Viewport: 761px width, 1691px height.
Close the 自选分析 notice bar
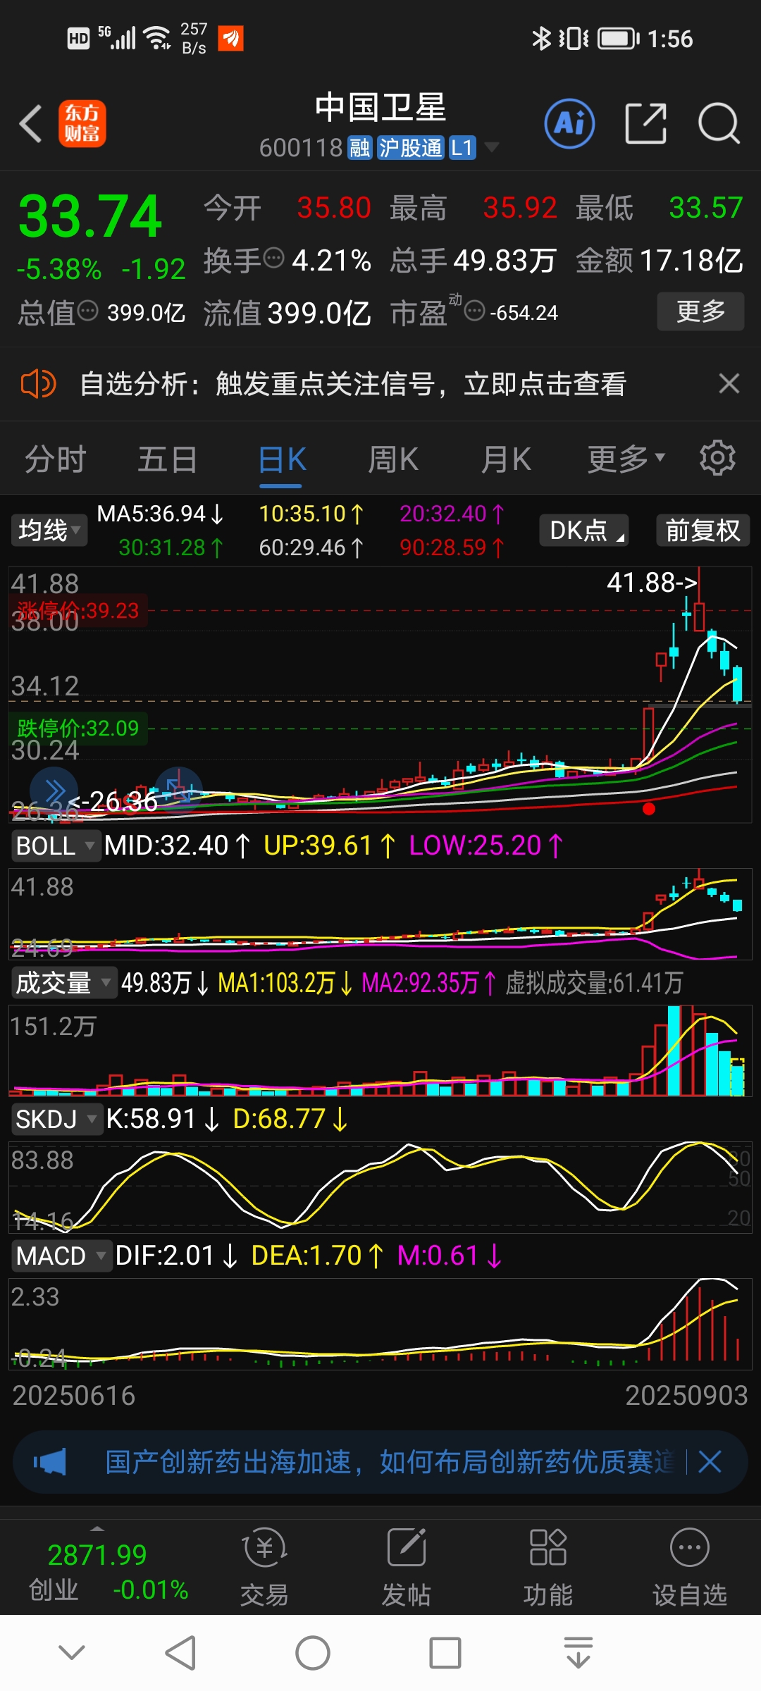pyautogui.click(x=729, y=384)
